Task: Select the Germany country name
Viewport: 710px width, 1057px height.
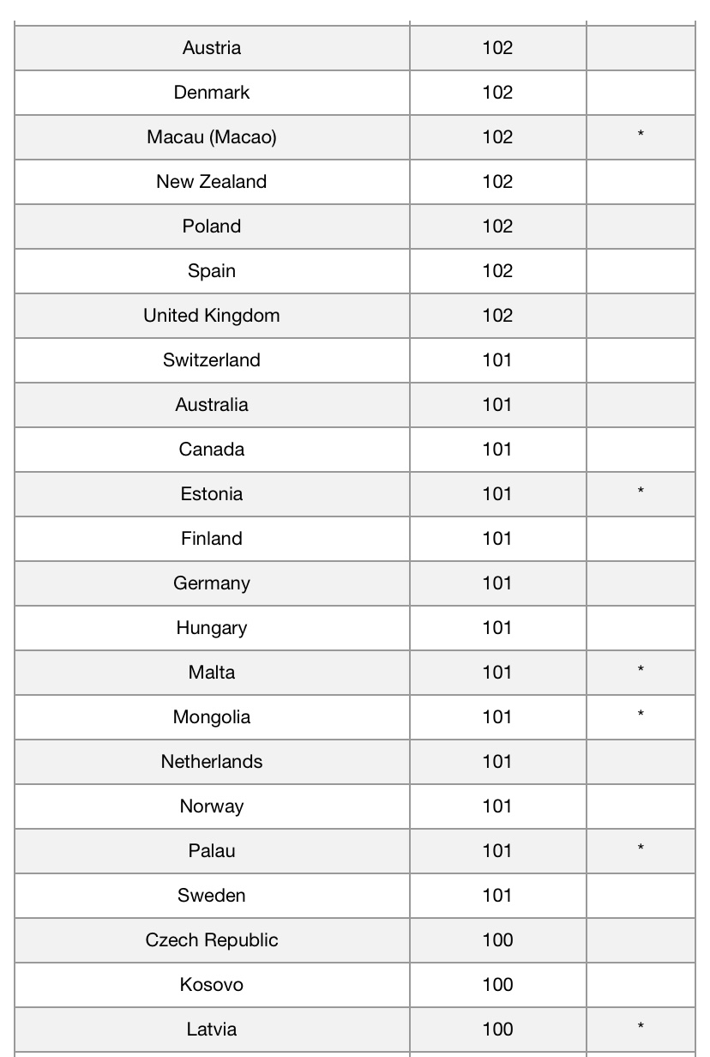Action: point(212,583)
